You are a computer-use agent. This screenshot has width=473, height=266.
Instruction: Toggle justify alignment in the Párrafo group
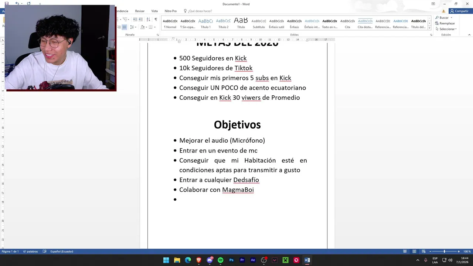124,27
